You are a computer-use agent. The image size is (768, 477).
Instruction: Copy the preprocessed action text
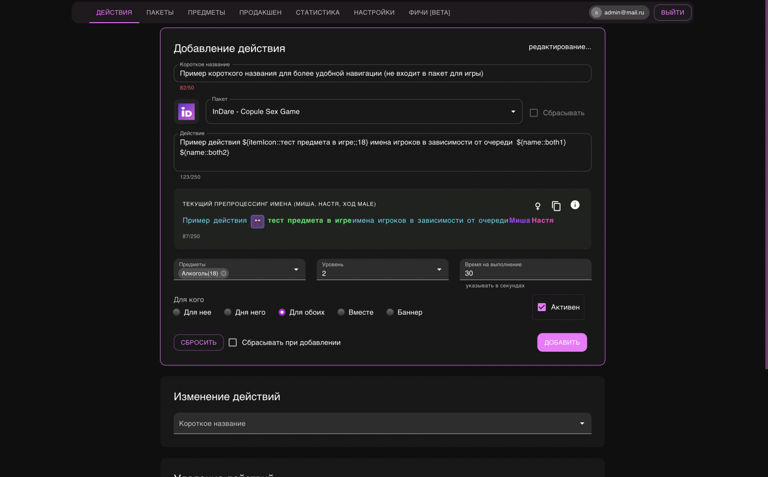[556, 206]
